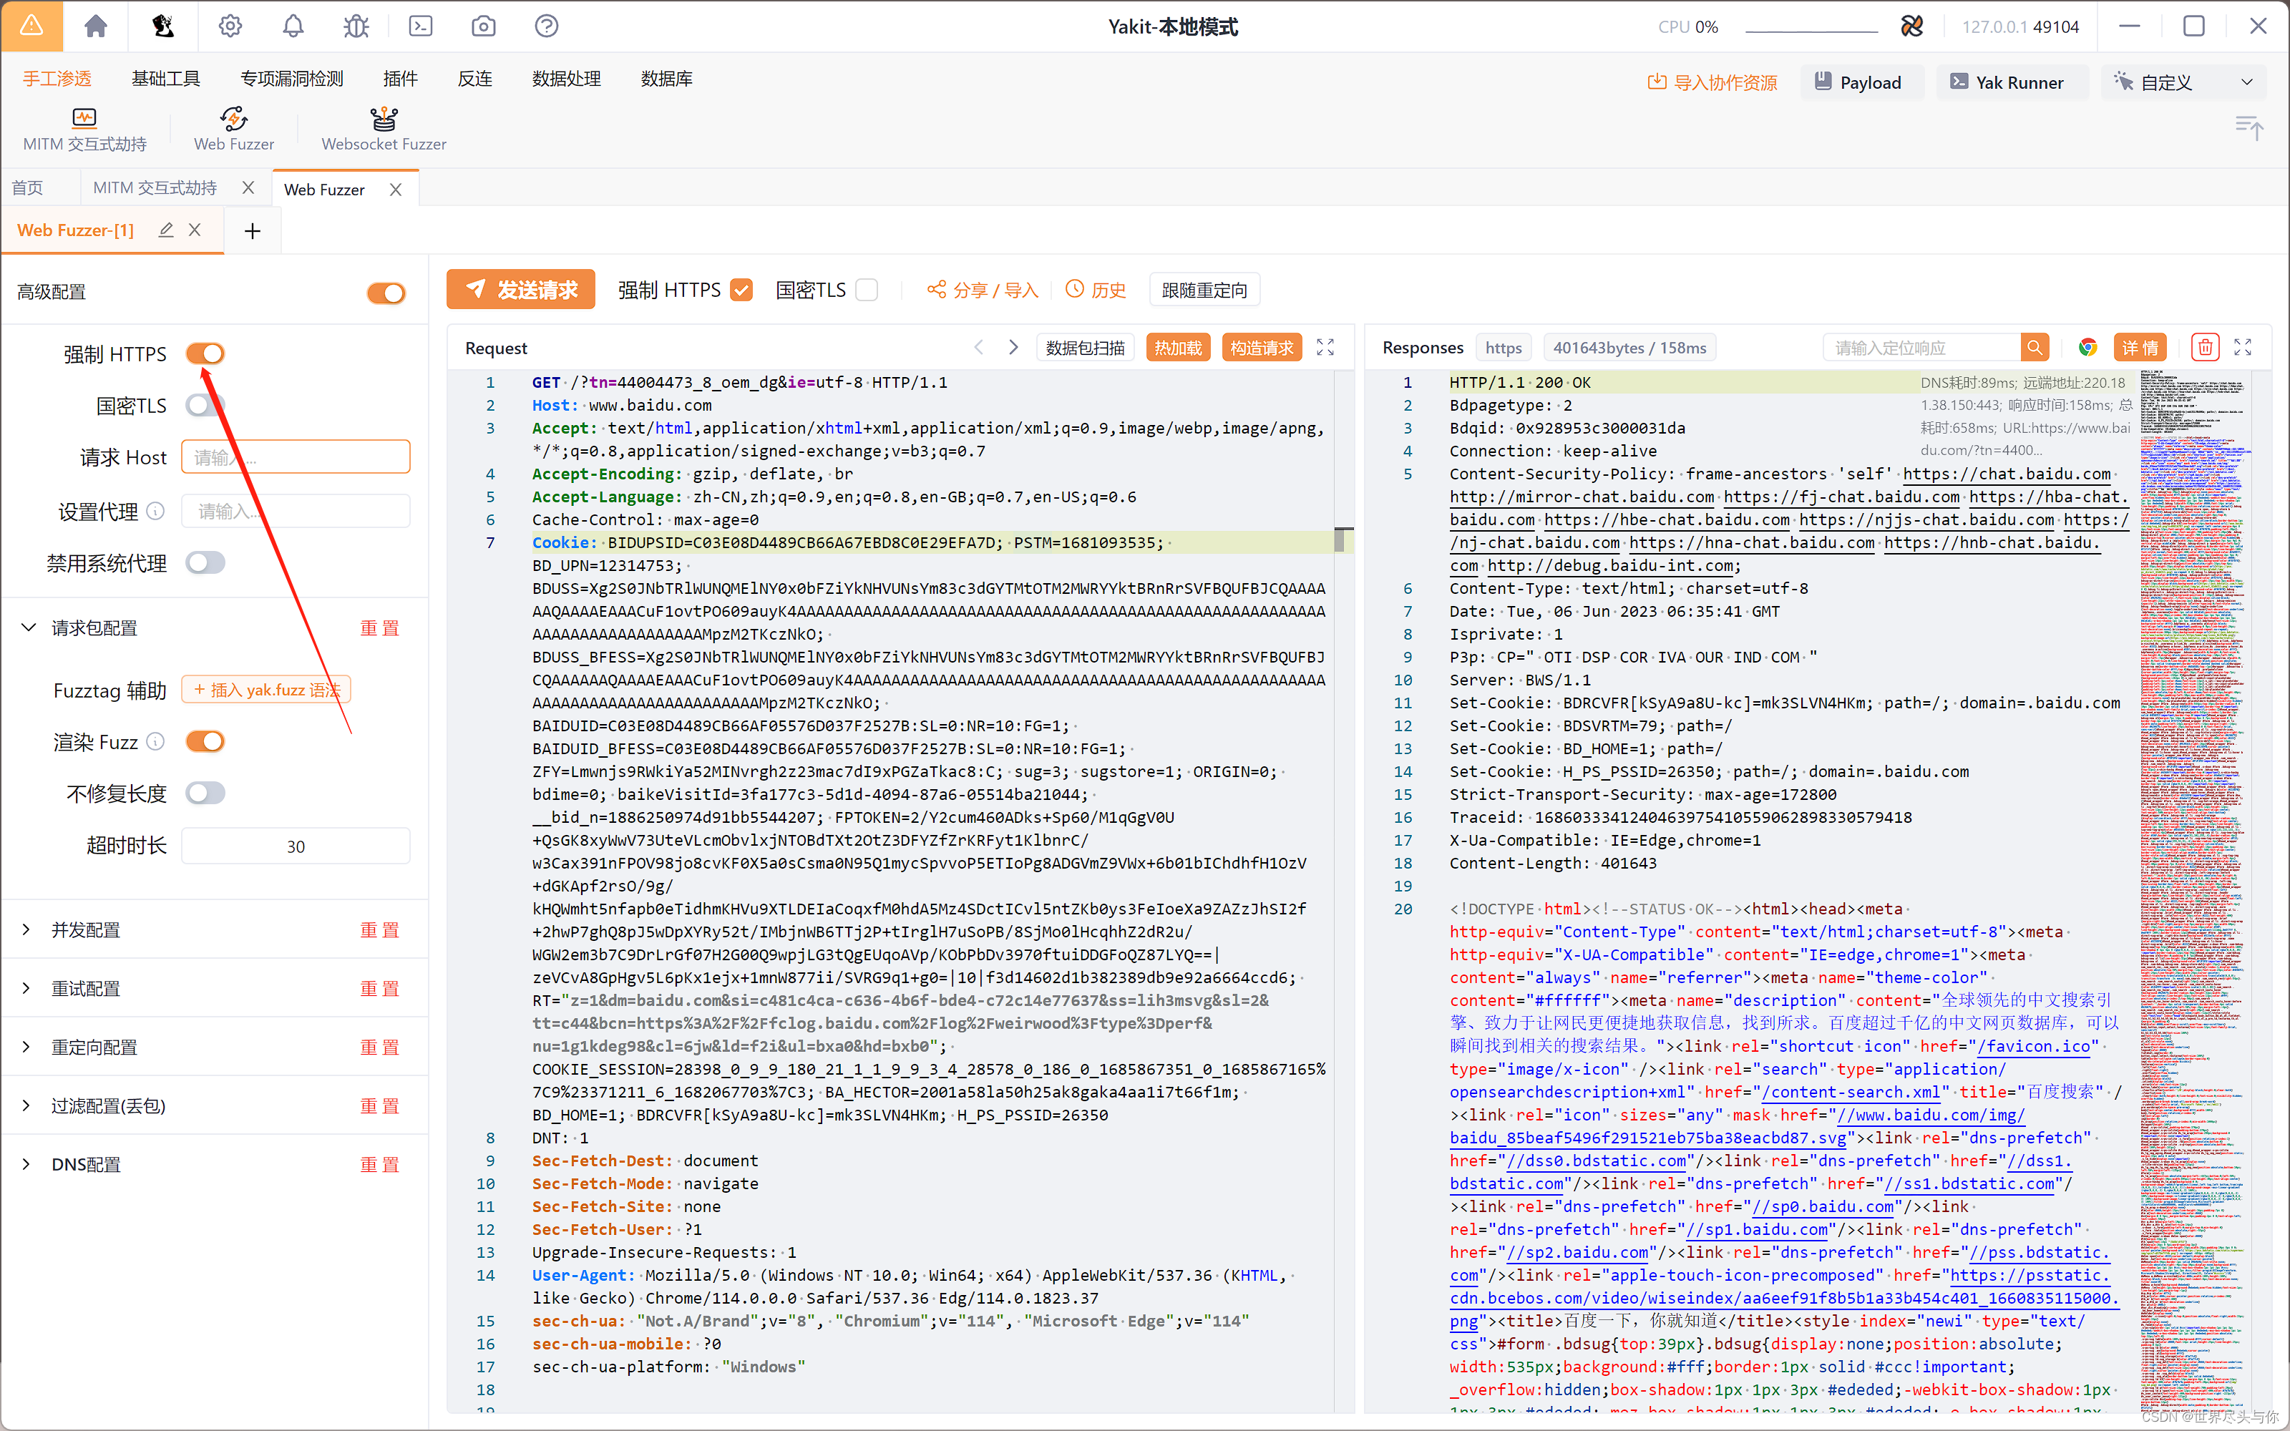Click the 跟随重定向 button

[1197, 290]
